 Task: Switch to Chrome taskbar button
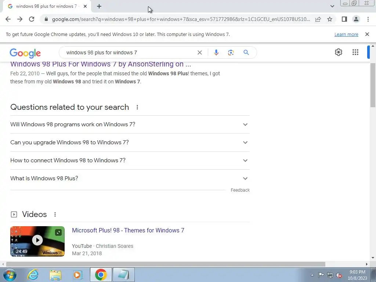coord(101,275)
